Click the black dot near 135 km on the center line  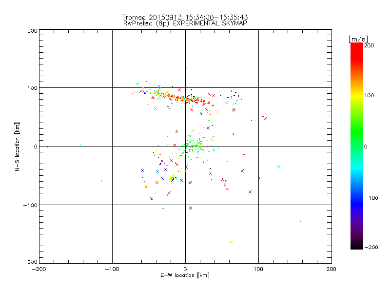tap(186, 67)
